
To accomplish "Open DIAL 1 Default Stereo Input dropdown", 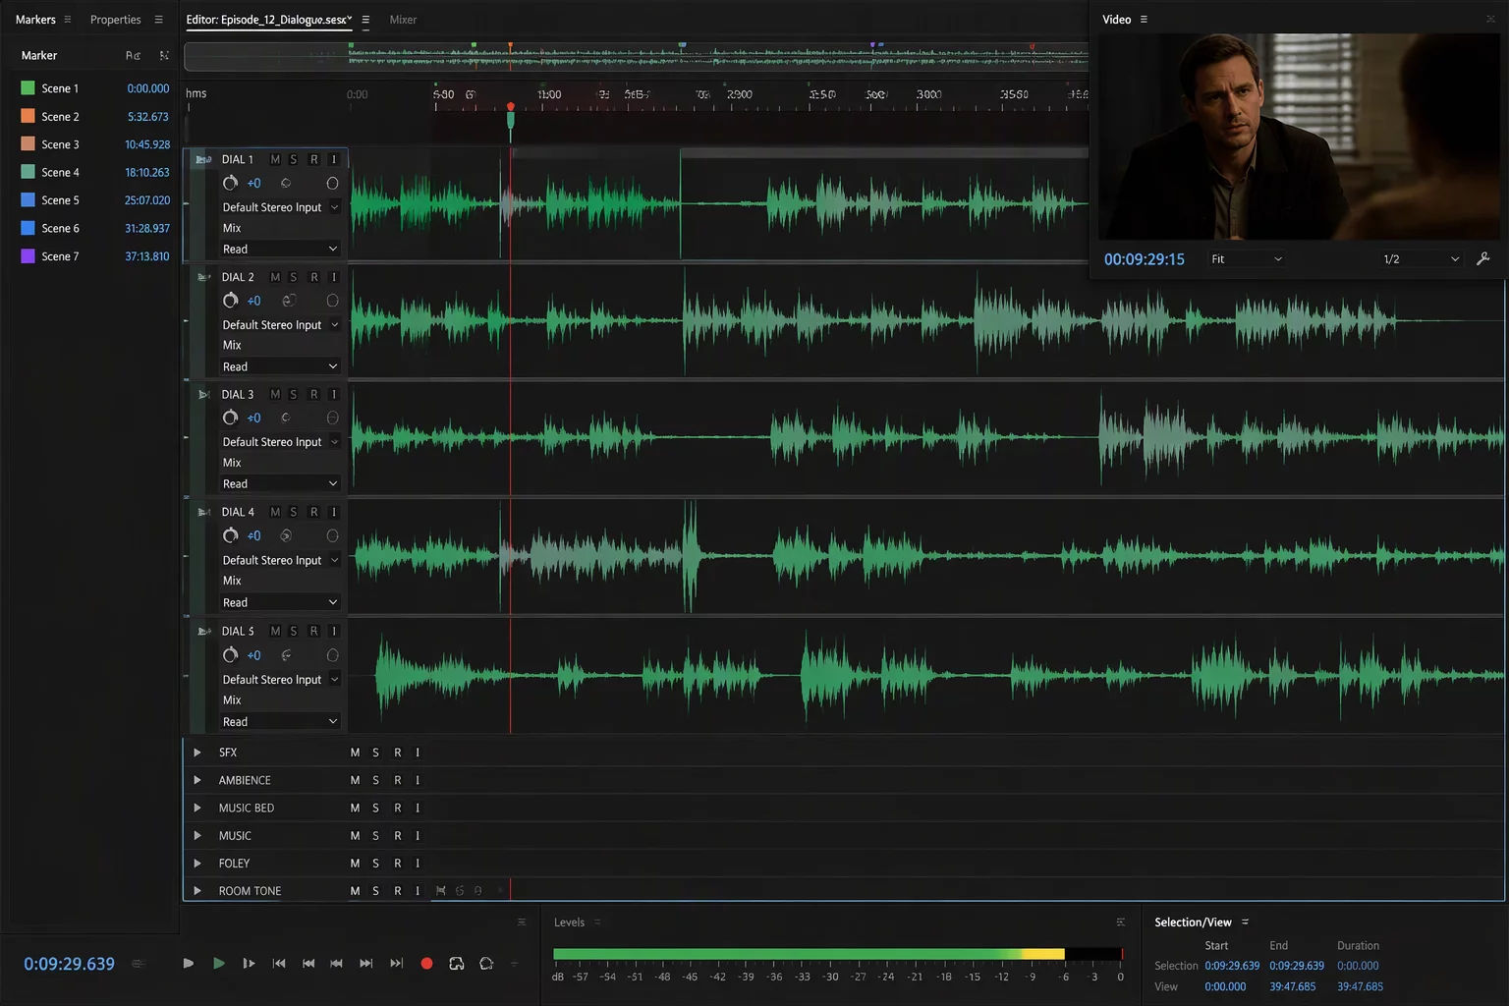I will point(280,207).
